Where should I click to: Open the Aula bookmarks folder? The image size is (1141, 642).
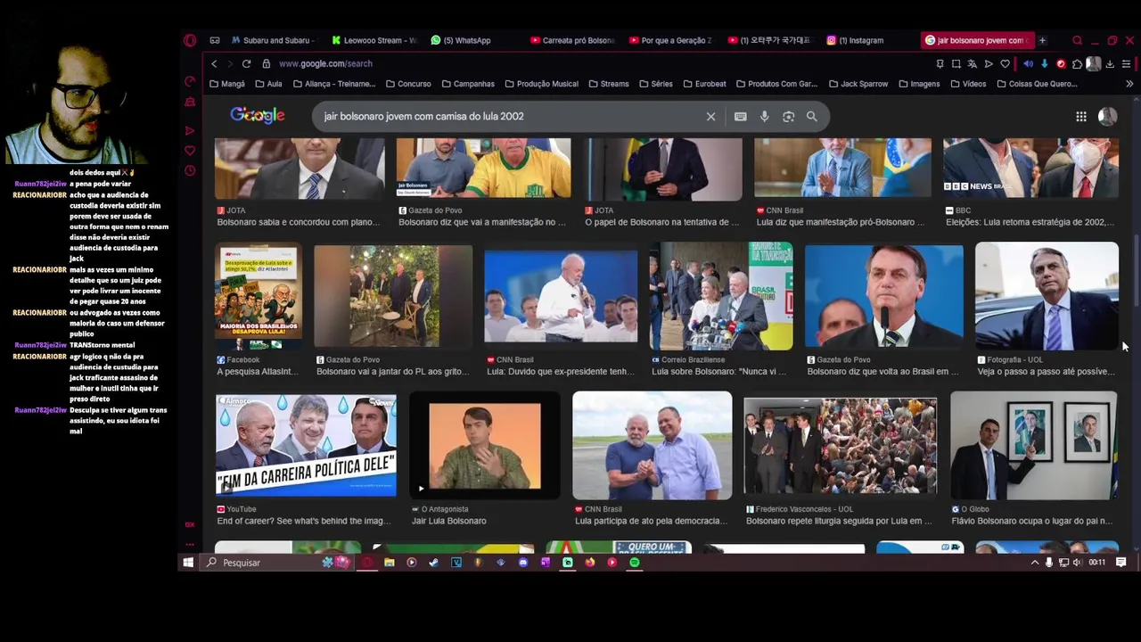268,84
